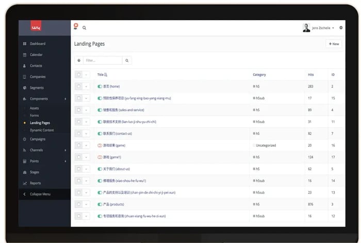
Task: Click the filter help question icon
Action: pos(79,60)
